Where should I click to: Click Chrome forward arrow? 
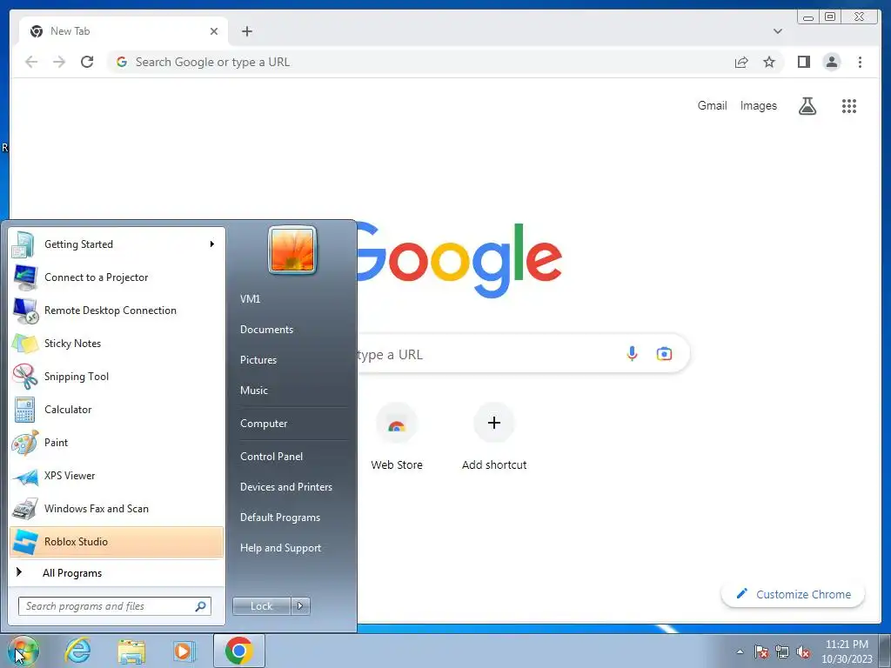pos(59,62)
